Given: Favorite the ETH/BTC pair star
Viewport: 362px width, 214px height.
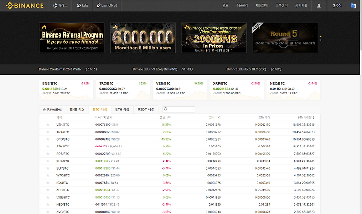Looking at the screenshot, I should tap(48, 147).
